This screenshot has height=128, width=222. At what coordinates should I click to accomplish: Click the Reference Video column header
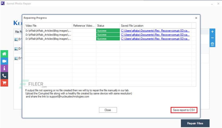click(x=84, y=26)
